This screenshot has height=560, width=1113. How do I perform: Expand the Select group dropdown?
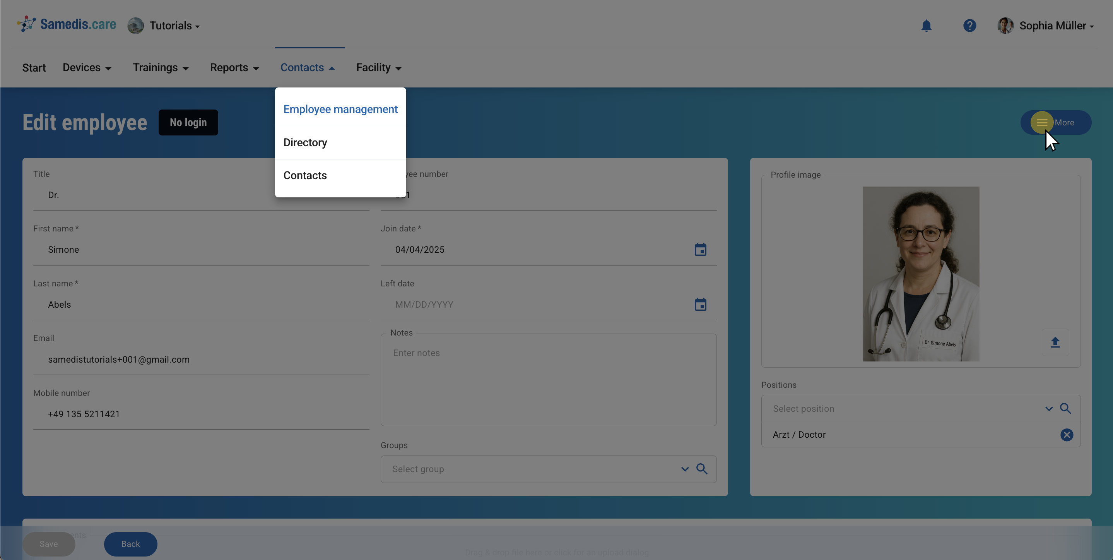[684, 469]
